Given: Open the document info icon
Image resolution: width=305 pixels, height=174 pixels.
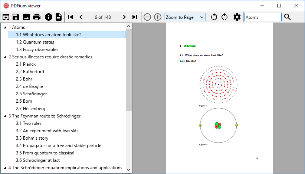Looking at the screenshot, I should (49, 17).
